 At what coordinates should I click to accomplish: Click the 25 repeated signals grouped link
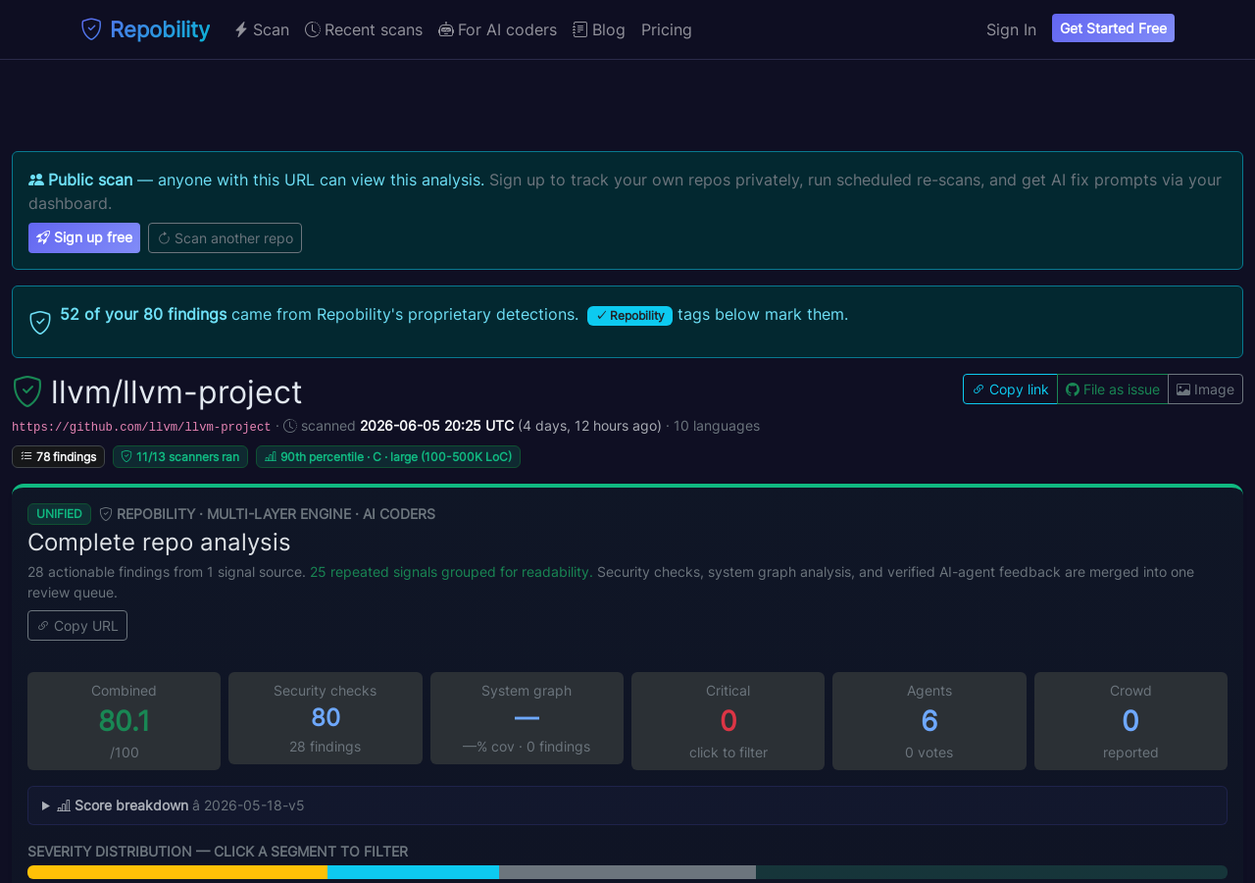(x=451, y=572)
